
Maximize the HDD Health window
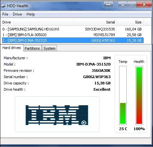coord(132,5)
